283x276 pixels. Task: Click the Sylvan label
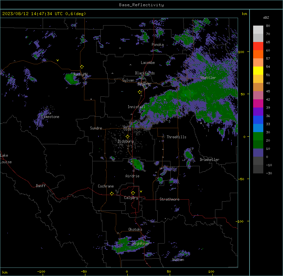[128, 80]
